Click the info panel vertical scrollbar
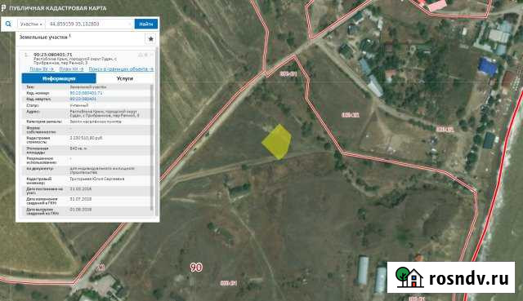Viewport: 523px width, 301px height. click(x=152, y=148)
